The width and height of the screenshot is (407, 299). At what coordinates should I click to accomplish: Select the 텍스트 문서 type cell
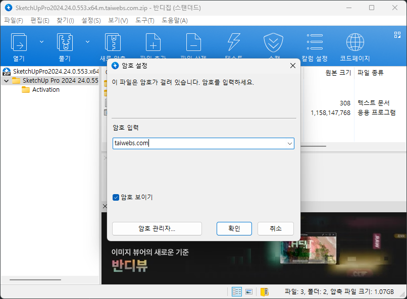(374, 103)
